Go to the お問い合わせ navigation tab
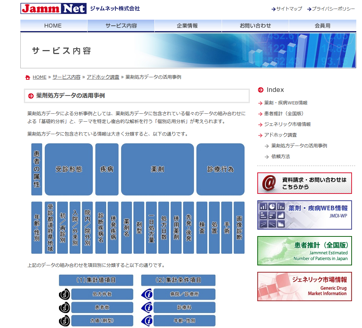This screenshot has width=362, height=328. [x=255, y=26]
